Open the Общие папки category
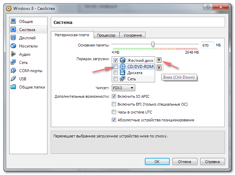235x175 pixels. pos(28,87)
